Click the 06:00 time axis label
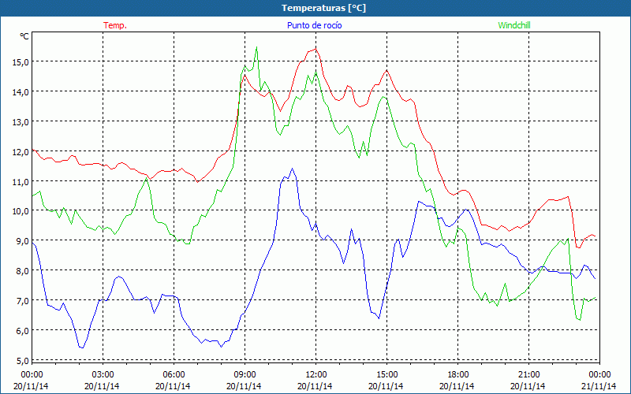The width and height of the screenshot is (631, 394). [174, 374]
